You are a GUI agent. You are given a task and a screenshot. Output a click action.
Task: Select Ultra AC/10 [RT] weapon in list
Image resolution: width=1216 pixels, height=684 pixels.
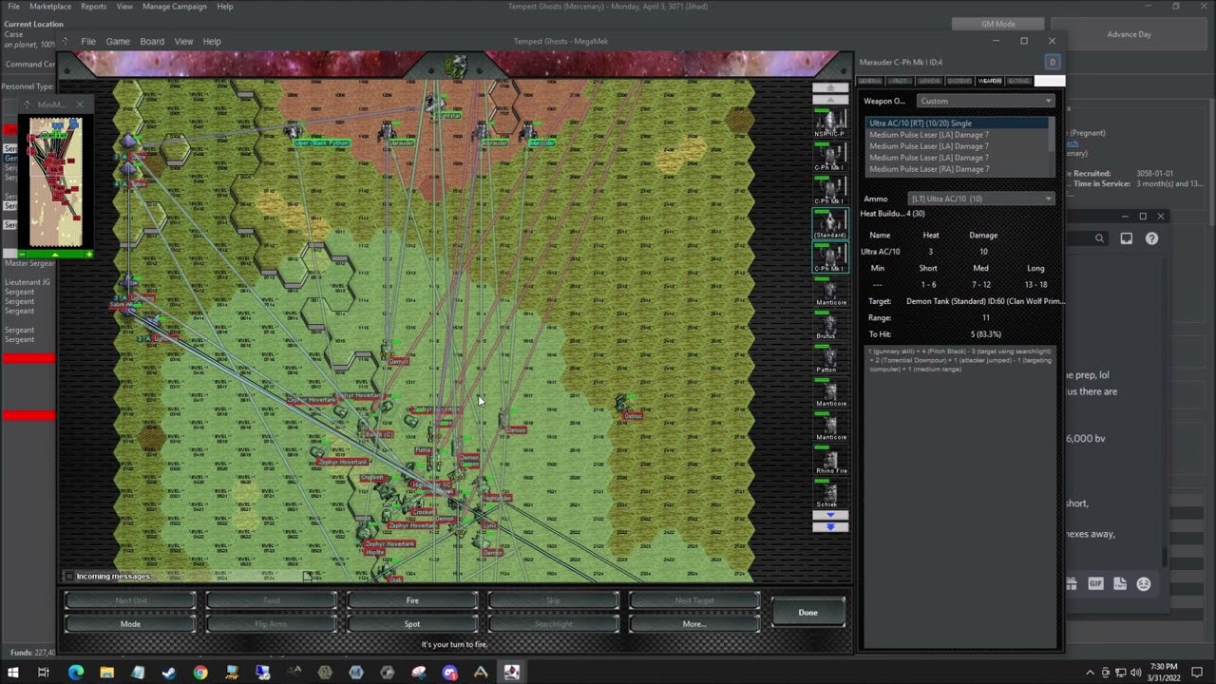pyautogui.click(x=956, y=123)
